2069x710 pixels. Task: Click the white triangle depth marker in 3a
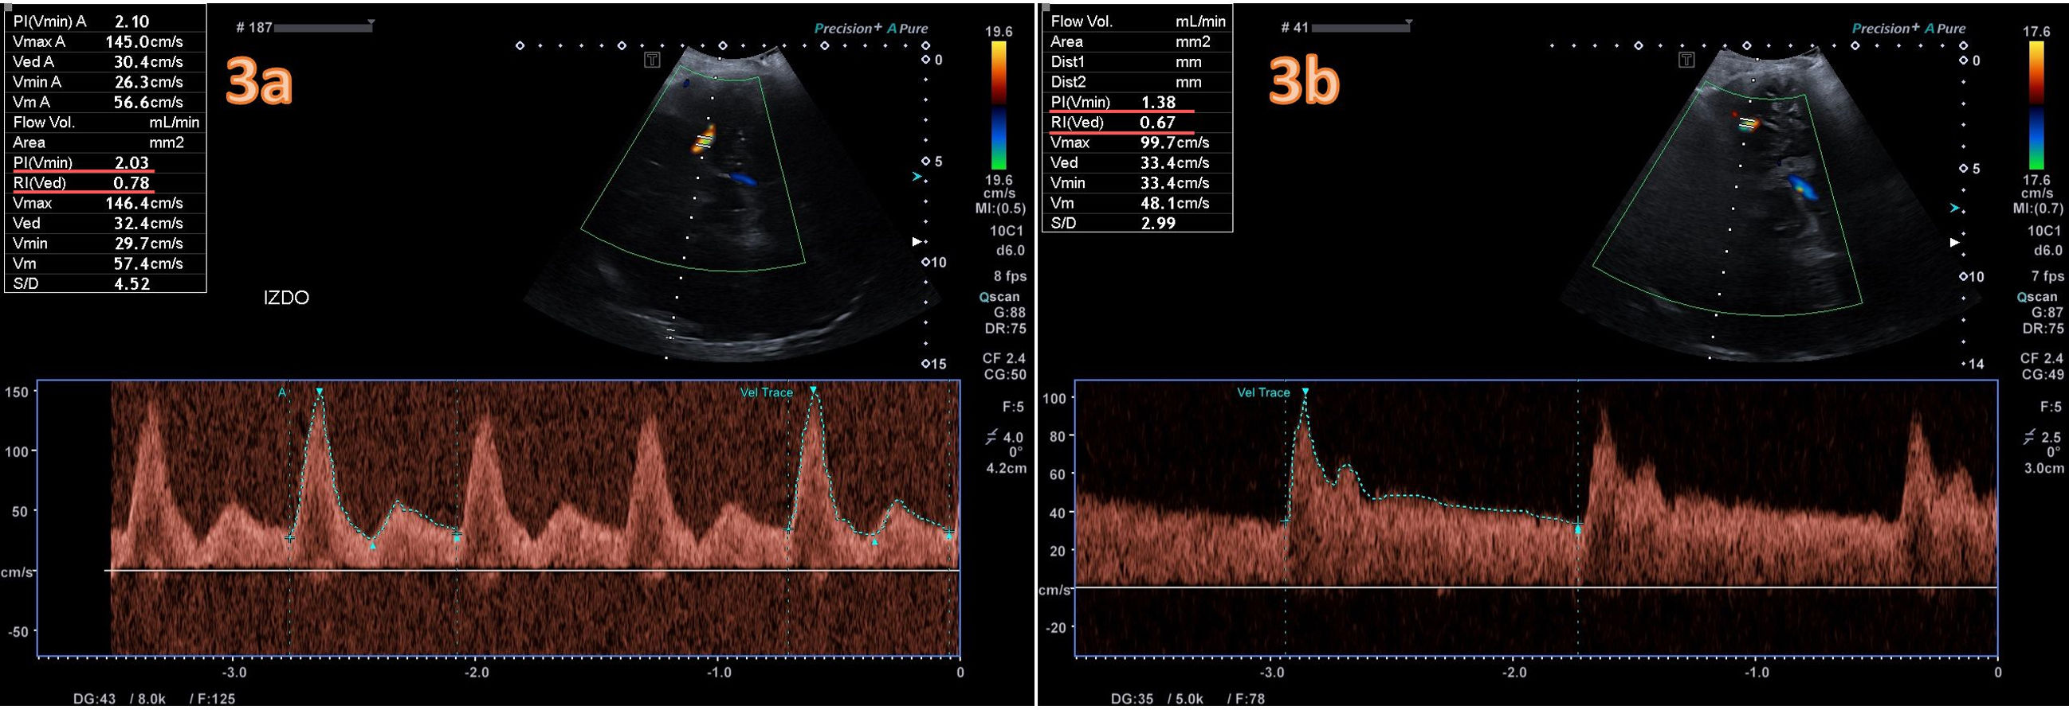tap(917, 241)
